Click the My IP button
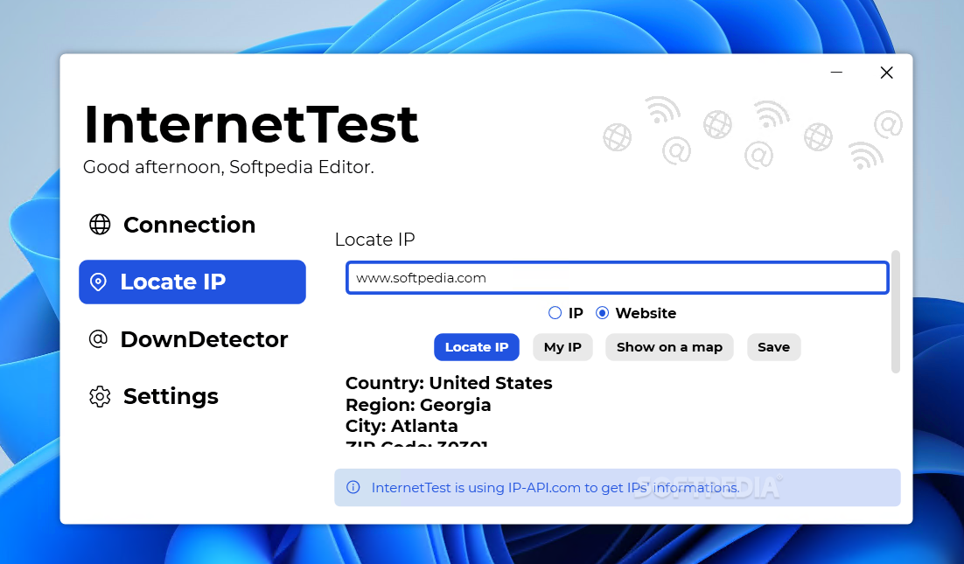 (562, 347)
